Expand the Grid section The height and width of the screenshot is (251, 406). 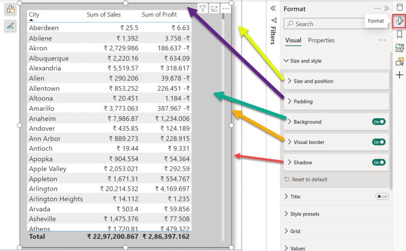286,231
